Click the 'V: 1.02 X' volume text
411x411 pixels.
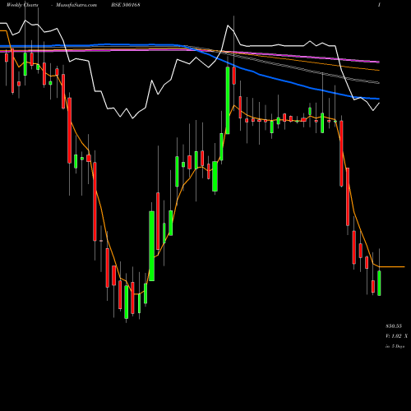pos(396,336)
